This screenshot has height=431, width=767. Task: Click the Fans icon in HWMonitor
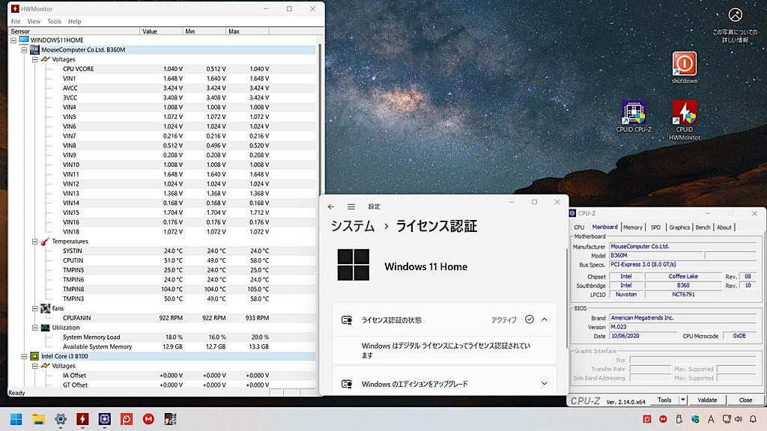tap(45, 308)
